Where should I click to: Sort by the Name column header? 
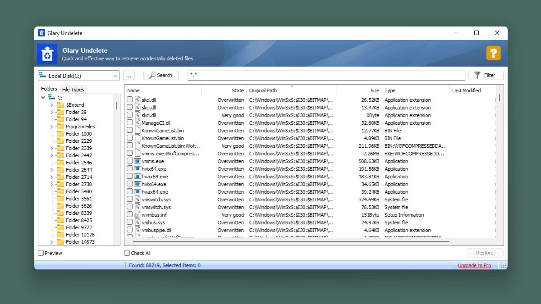pyautogui.click(x=163, y=91)
